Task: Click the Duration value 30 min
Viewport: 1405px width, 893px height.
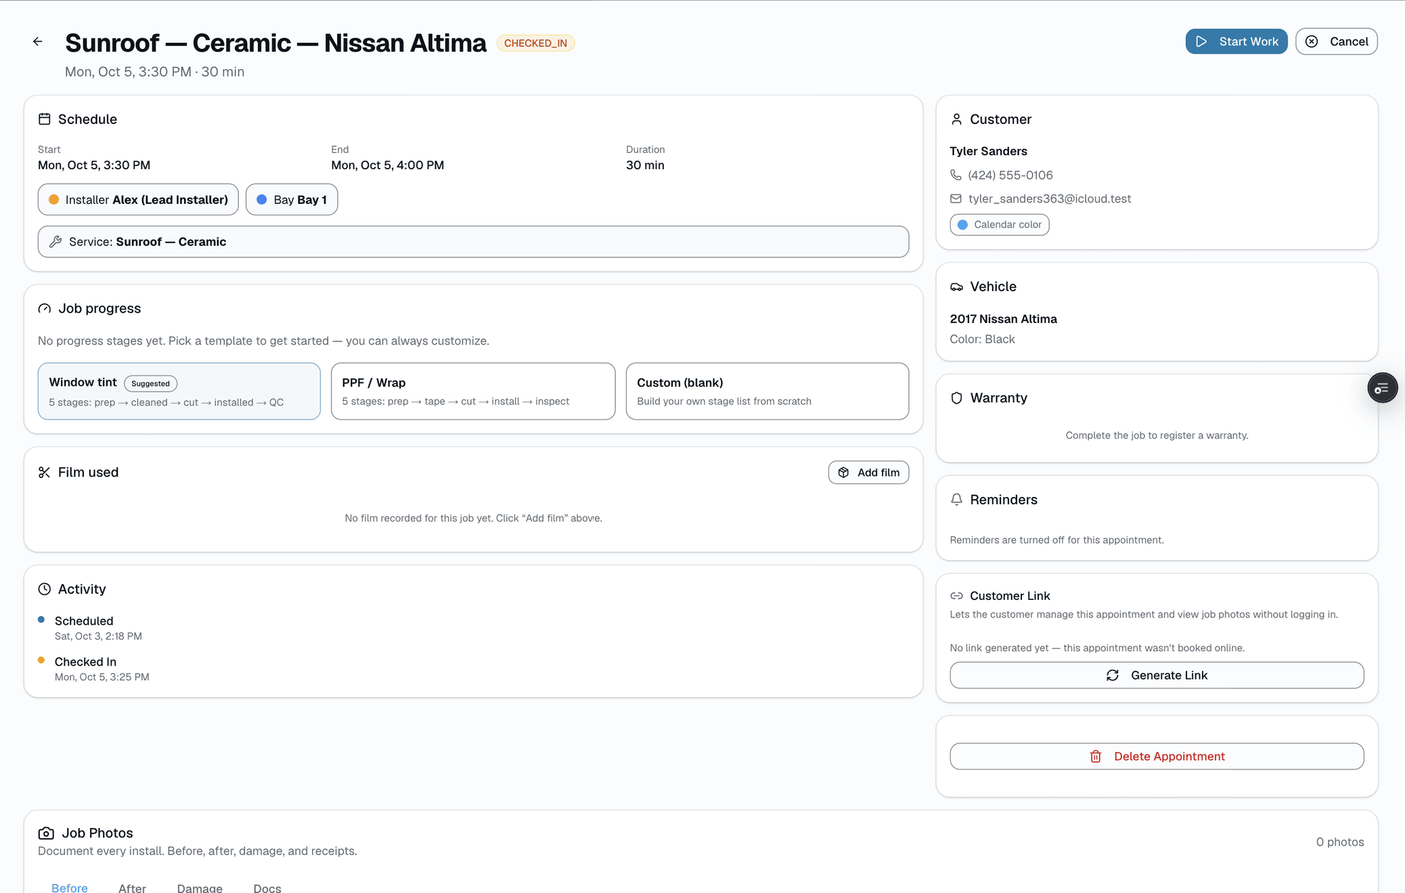Action: pos(645,165)
